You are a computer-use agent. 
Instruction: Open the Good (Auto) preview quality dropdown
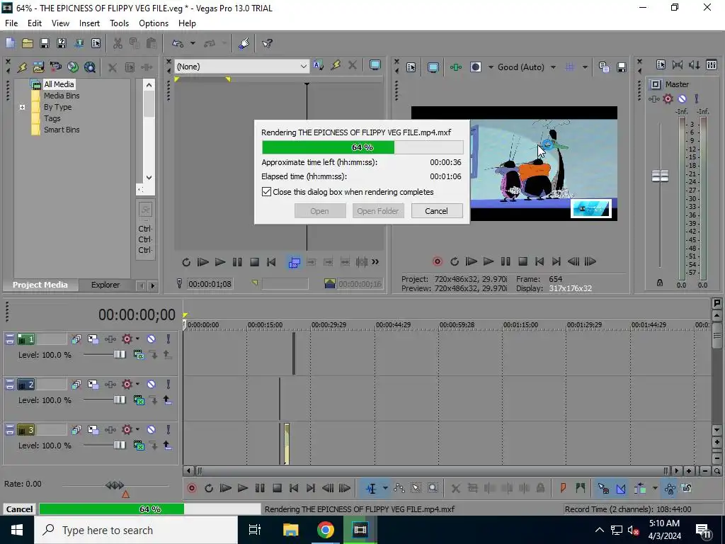(554, 67)
